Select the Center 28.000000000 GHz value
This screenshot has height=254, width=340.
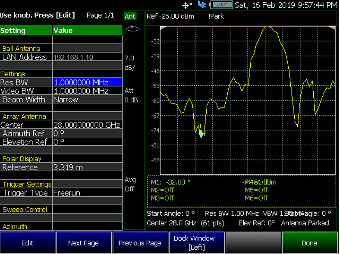[88, 125]
